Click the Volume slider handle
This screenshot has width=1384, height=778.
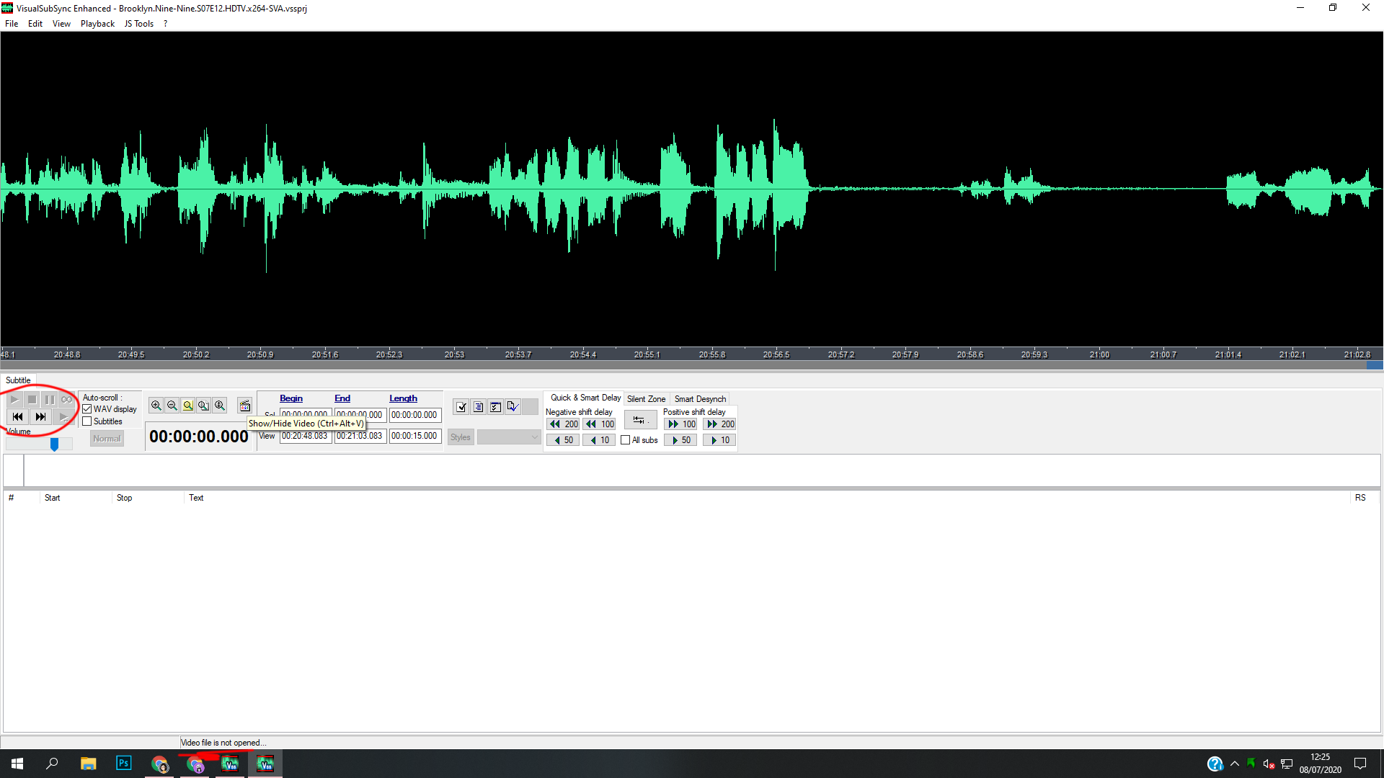(x=54, y=445)
